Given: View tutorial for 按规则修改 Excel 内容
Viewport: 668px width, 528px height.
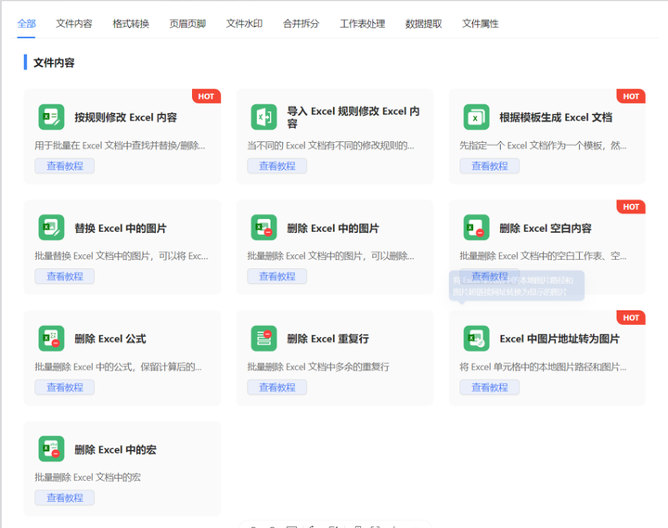Looking at the screenshot, I should (x=65, y=166).
